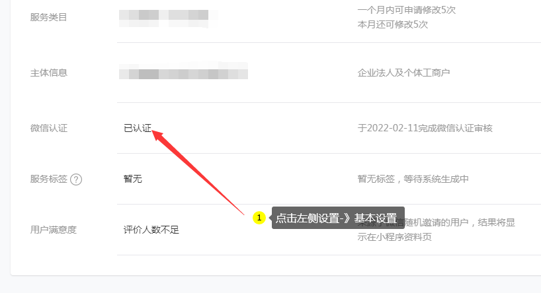Click the 暂无标签，等待系统生成中 description
Image resolution: width=541 pixels, height=293 pixels.
(413, 179)
